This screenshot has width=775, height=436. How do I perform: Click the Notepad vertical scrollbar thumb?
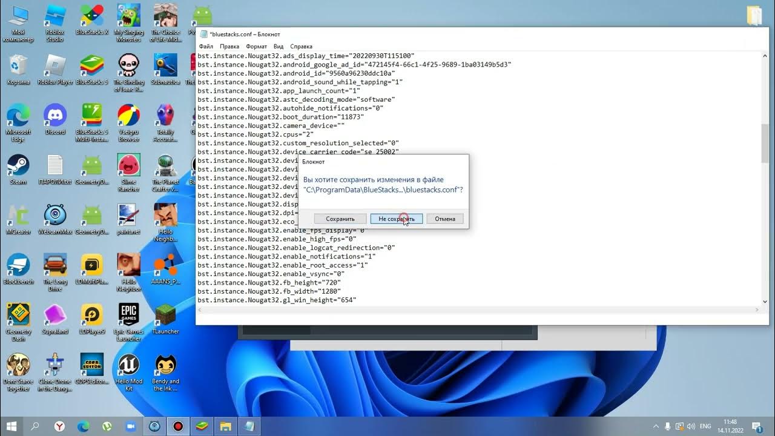click(x=765, y=144)
